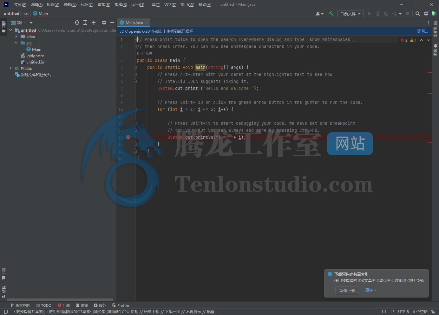Click the Run with Coverage icon
Image resolution: width=439 pixels, height=315 pixels.
[386, 14]
